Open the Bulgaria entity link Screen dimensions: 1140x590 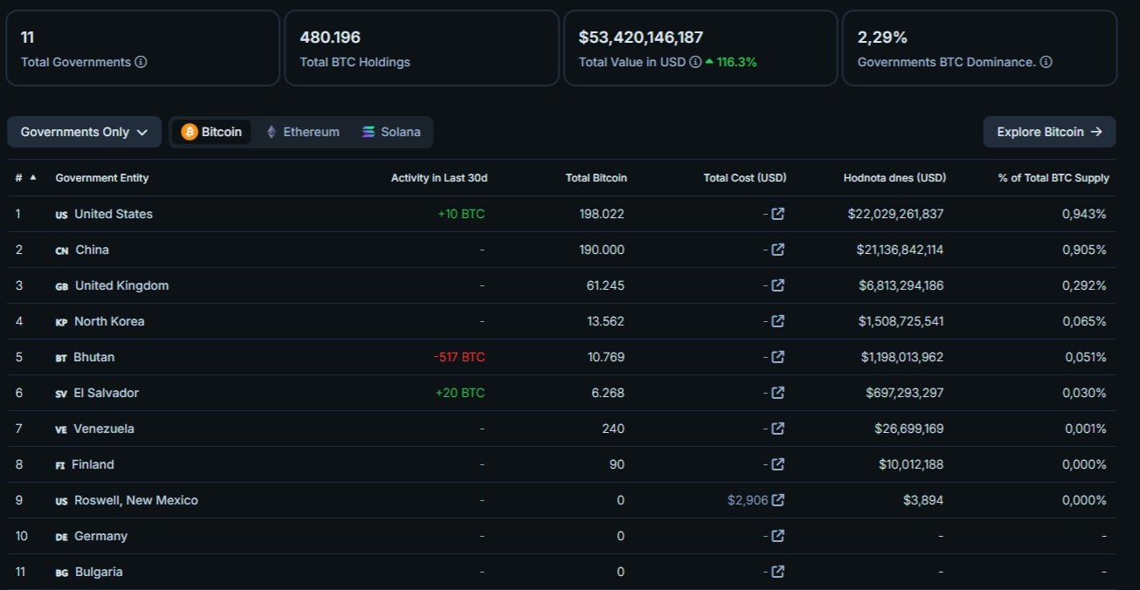click(99, 572)
